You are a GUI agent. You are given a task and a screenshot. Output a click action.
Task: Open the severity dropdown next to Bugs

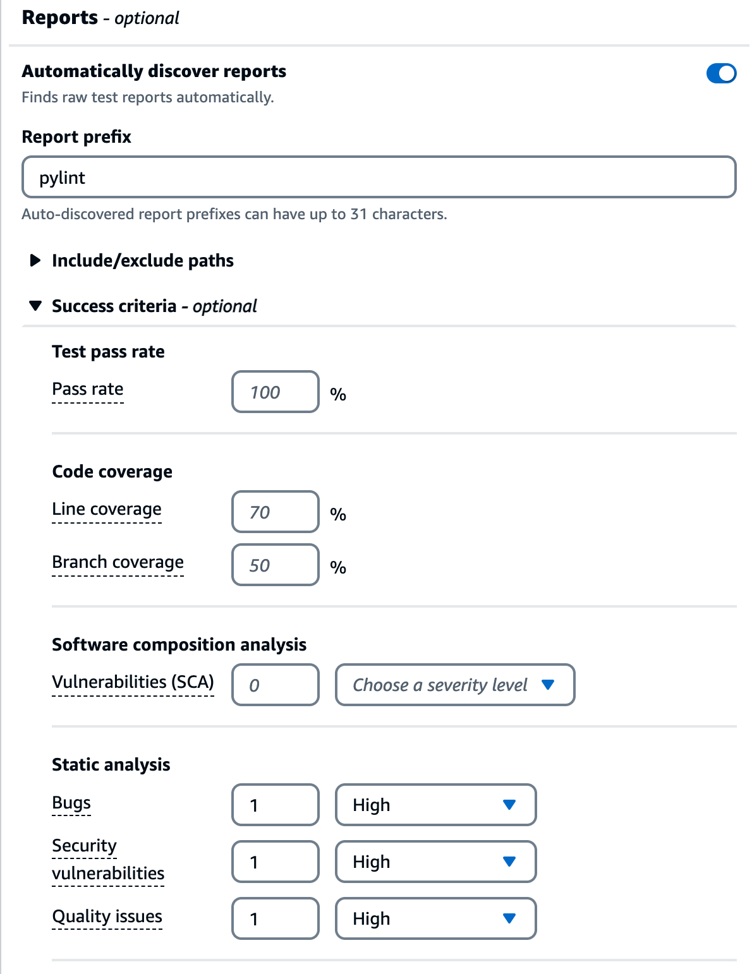[435, 805]
